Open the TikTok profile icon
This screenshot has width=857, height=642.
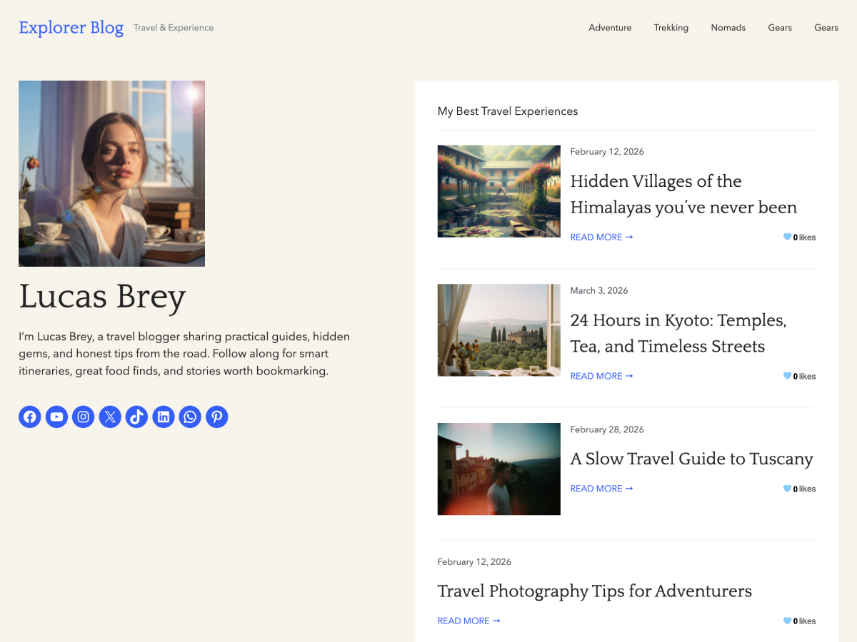136,417
